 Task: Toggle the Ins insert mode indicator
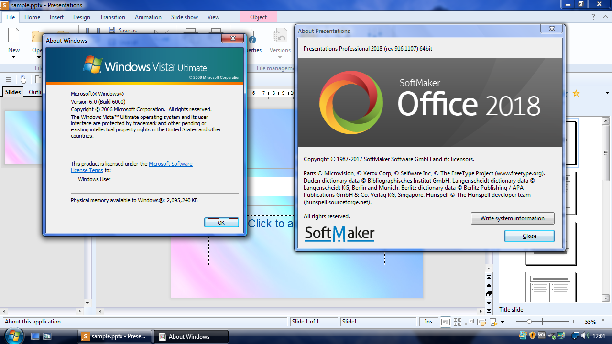coord(428,322)
